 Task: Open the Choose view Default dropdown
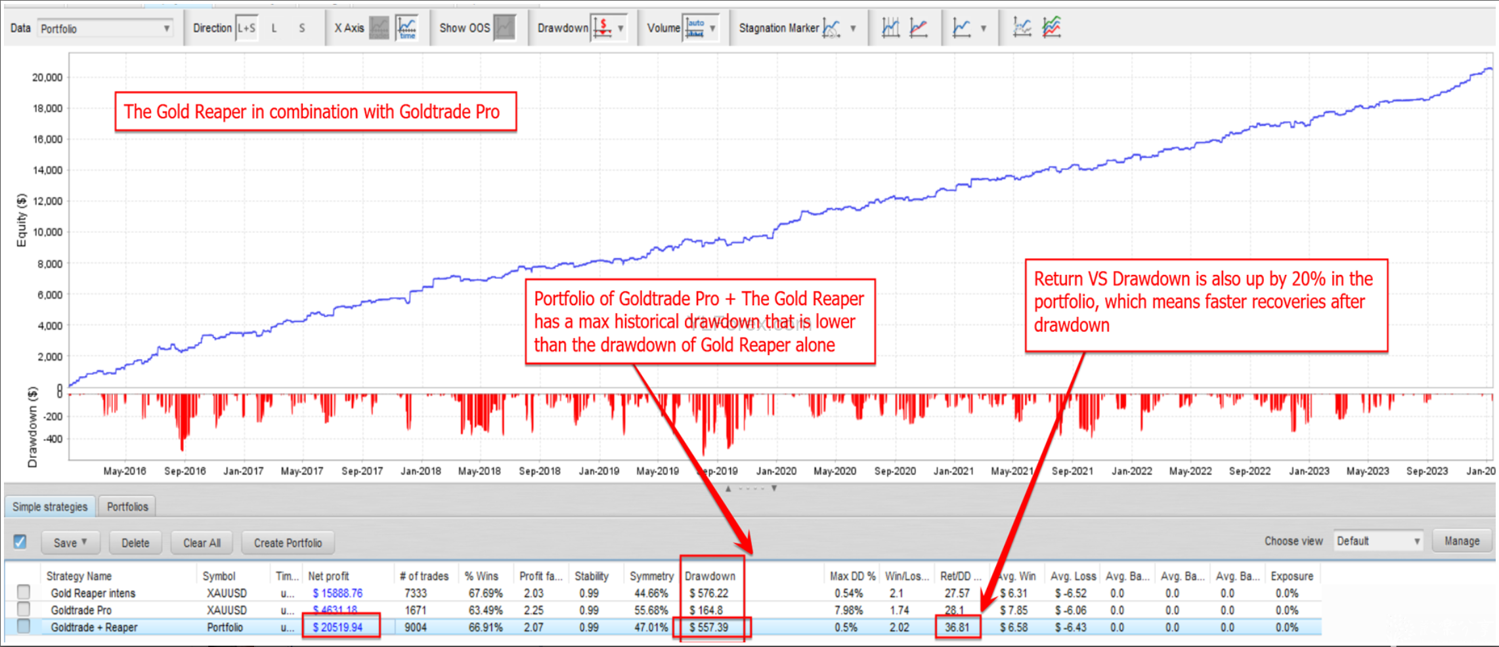click(x=1378, y=541)
